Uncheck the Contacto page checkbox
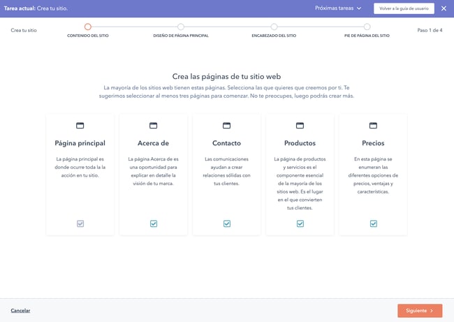 (227, 224)
